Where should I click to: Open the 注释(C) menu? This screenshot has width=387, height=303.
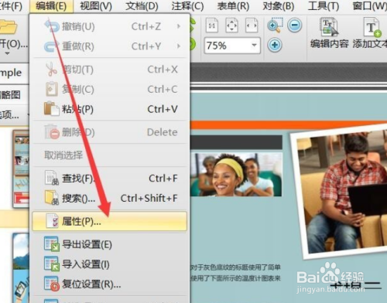[x=187, y=6]
